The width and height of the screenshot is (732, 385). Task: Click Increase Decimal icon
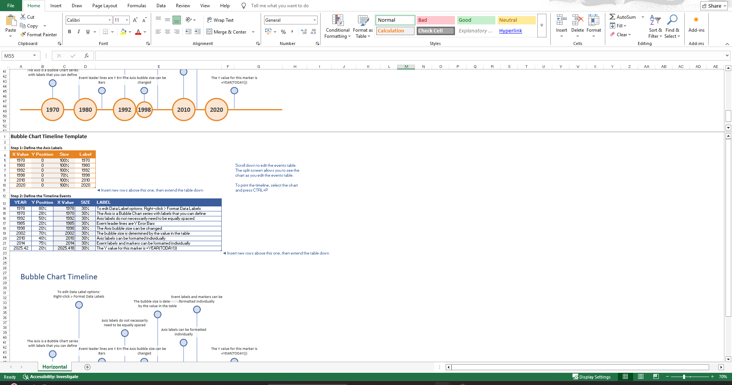coord(304,32)
